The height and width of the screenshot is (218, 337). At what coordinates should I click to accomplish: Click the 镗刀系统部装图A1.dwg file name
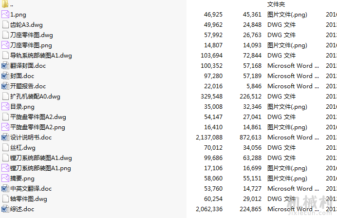point(41,158)
